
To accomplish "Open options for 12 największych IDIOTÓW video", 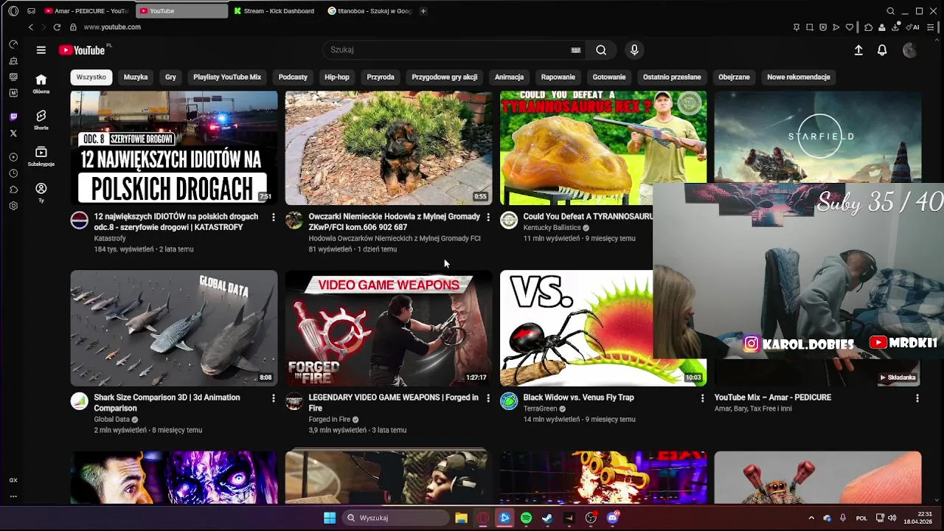I will click(273, 217).
